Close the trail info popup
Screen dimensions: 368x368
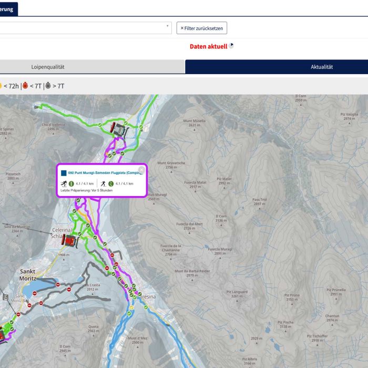point(141,169)
